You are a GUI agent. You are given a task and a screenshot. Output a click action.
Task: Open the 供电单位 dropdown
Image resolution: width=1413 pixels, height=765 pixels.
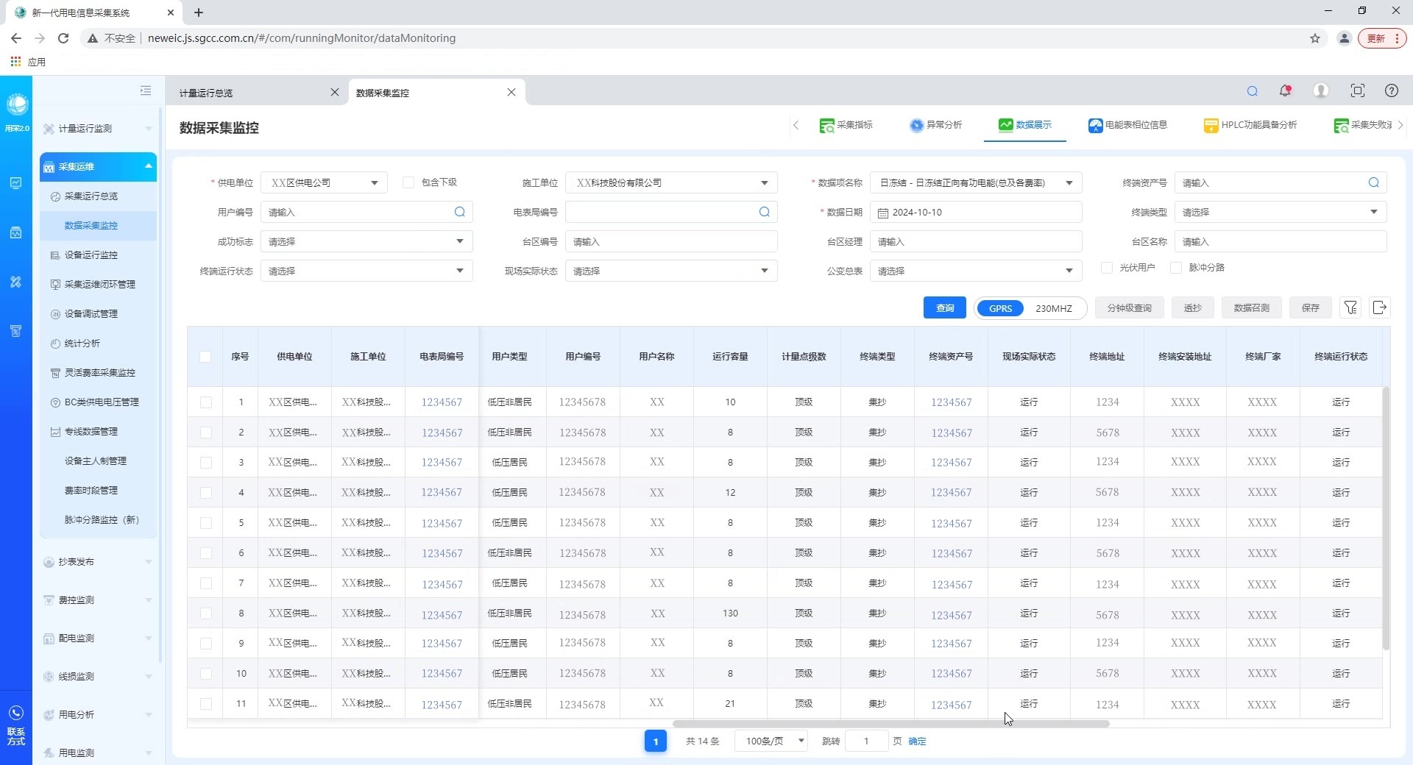pyautogui.click(x=324, y=182)
